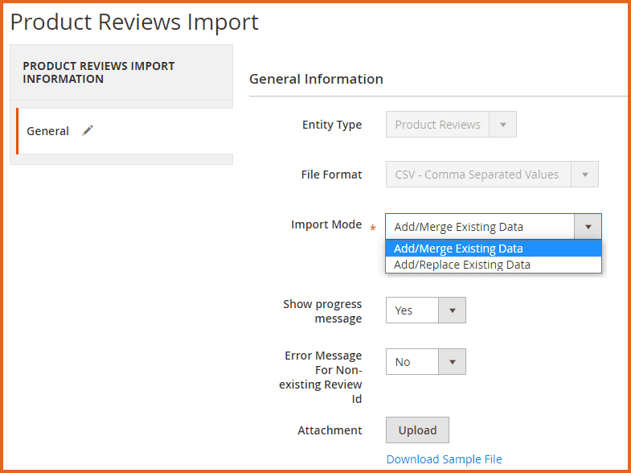Open the Download Sample File link
Viewport: 631px width, 473px height.
444,459
